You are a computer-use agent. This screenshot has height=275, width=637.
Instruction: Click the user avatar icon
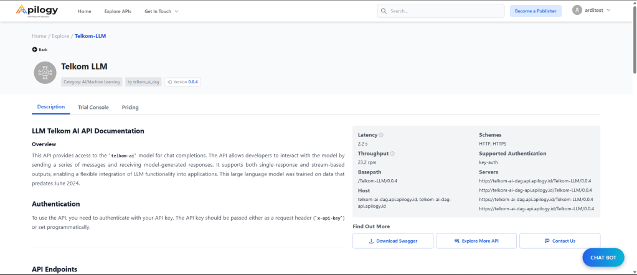[577, 11]
